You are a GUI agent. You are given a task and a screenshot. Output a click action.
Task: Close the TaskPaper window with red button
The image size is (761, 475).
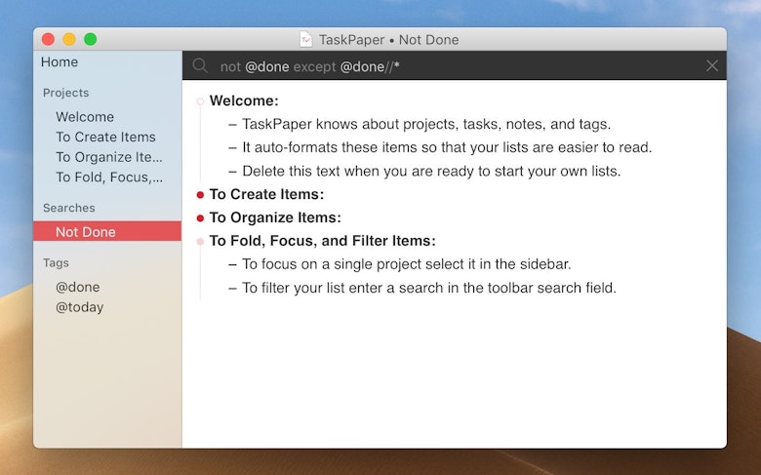pos(48,39)
